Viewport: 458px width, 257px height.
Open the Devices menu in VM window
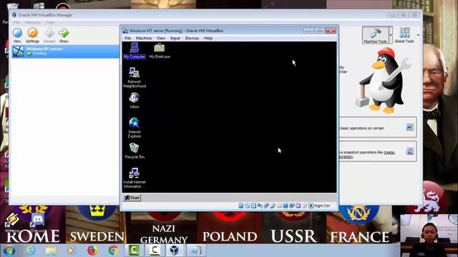coord(192,38)
